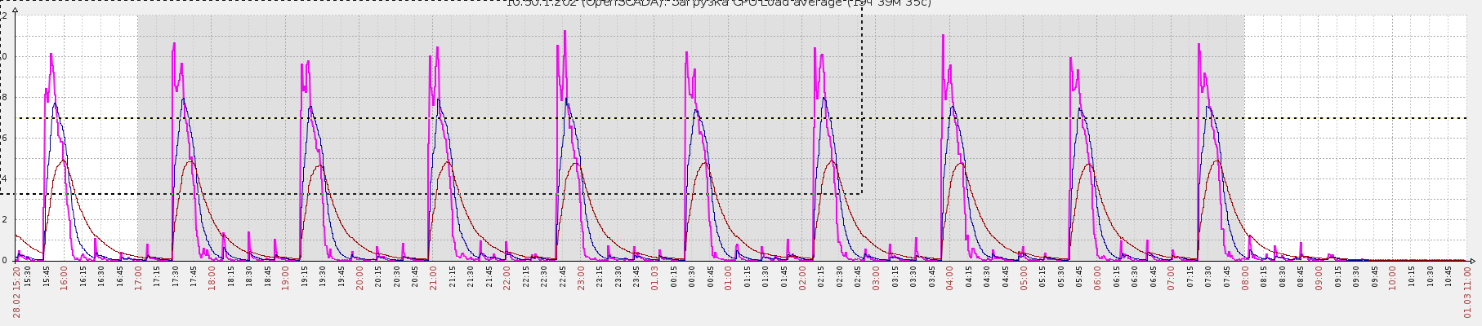This screenshot has height=326, width=1482.
Task: Select the 23:00 hour marker
Action: 581,277
